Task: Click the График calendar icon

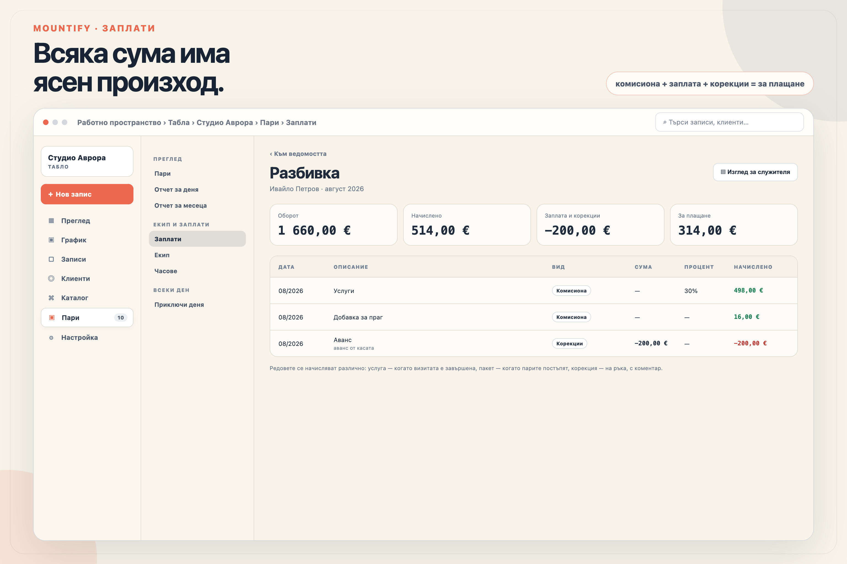Action: (x=51, y=240)
